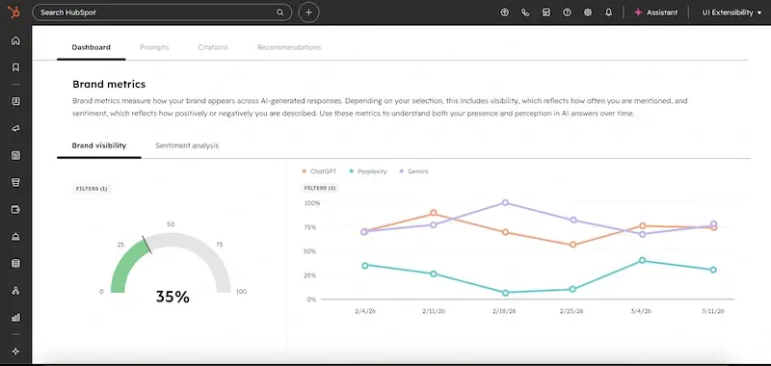Expand the UI Extensibility account dropdown

(x=731, y=13)
